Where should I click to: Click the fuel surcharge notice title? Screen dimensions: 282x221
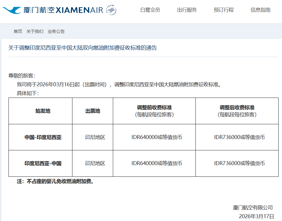tap(82, 48)
